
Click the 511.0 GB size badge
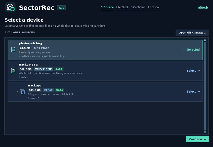coord(35,90)
